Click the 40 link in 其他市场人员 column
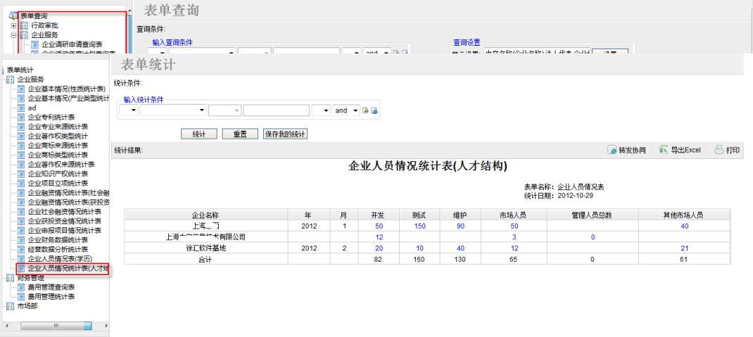This screenshot has width=753, height=337. [x=685, y=226]
